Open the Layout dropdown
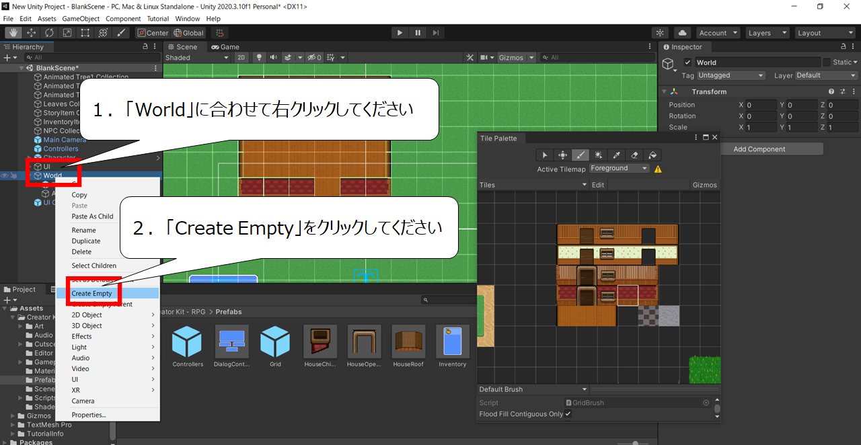This screenshot has height=445, width=861. coord(825,33)
